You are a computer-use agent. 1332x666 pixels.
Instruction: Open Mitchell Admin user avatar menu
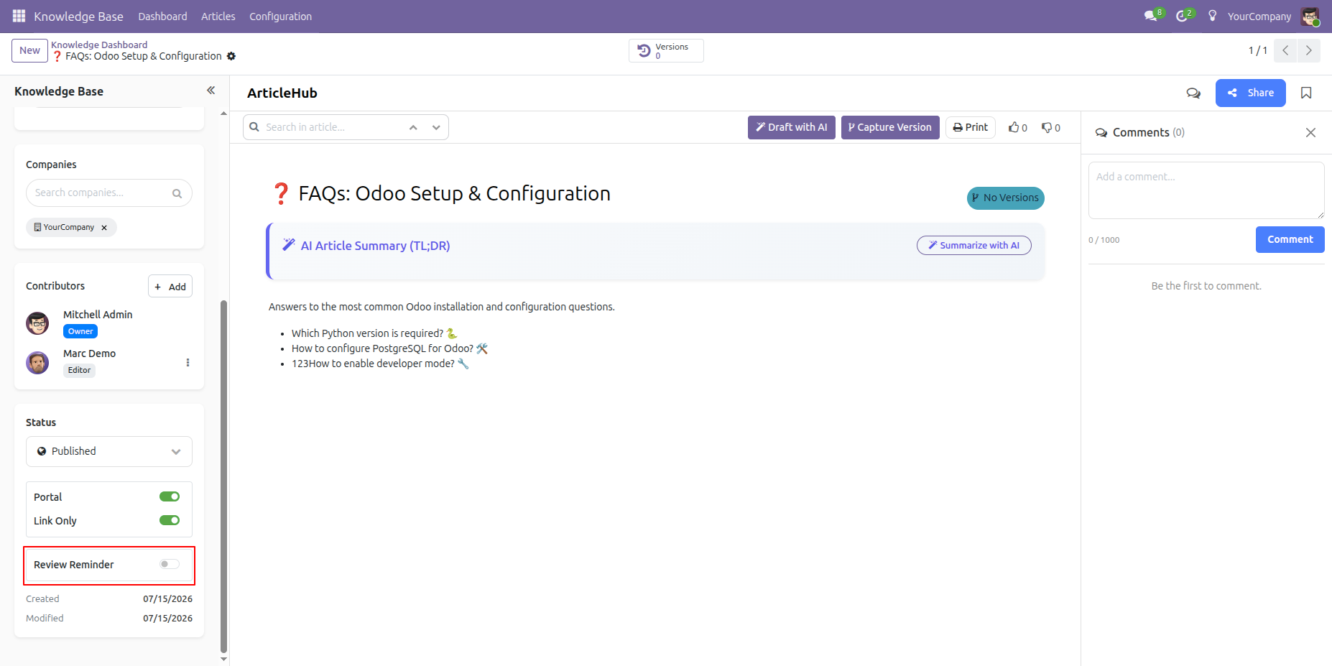point(1310,16)
